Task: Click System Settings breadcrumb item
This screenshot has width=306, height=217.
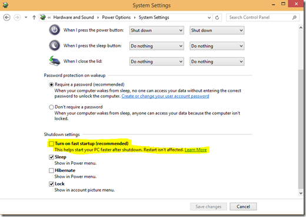Action: click(154, 18)
